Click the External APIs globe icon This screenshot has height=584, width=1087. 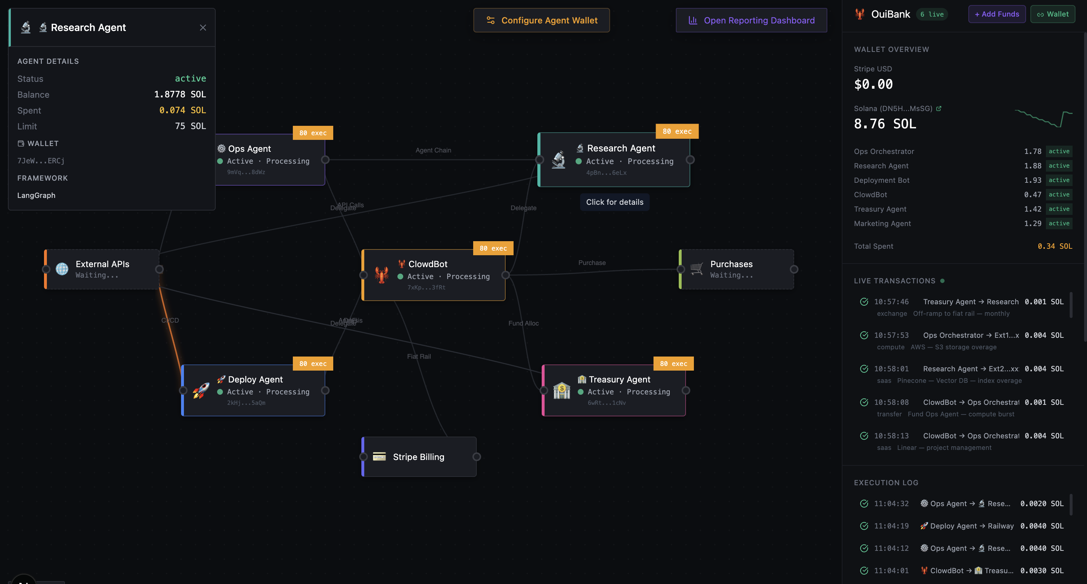(62, 269)
